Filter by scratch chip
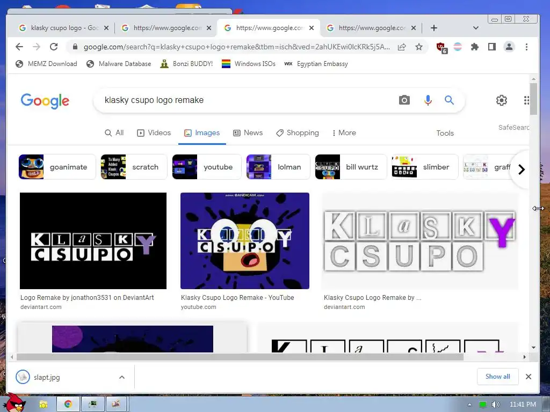Screen dimensions: 550x412 click(134, 167)
